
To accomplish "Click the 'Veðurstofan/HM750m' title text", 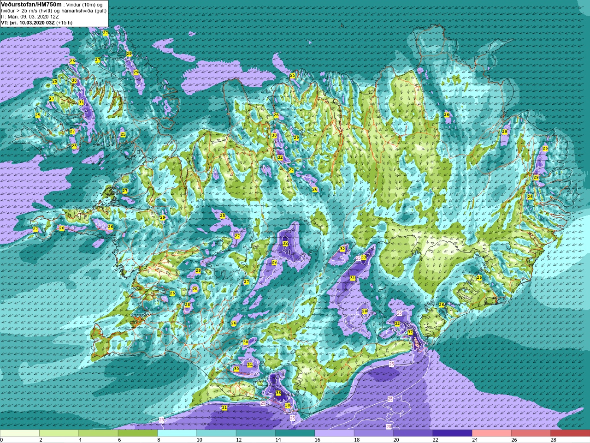I will 31,4.
